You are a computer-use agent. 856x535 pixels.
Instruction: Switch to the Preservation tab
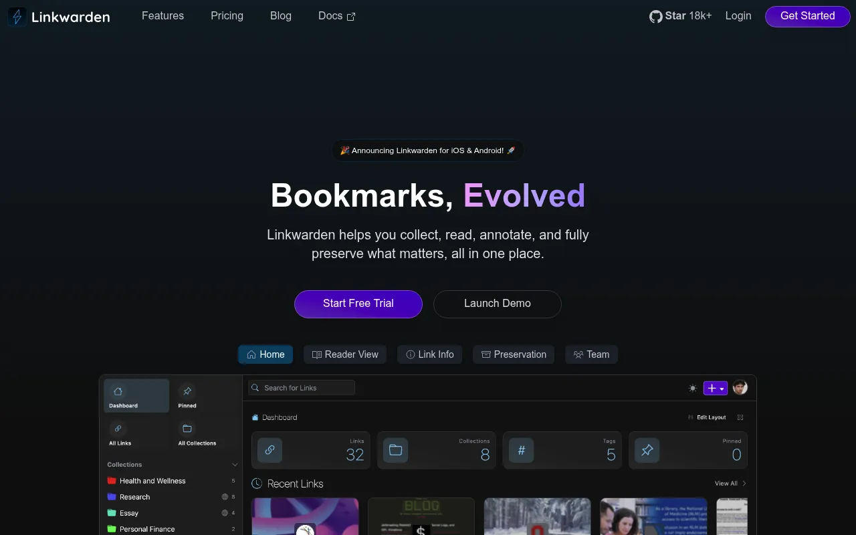coord(514,354)
